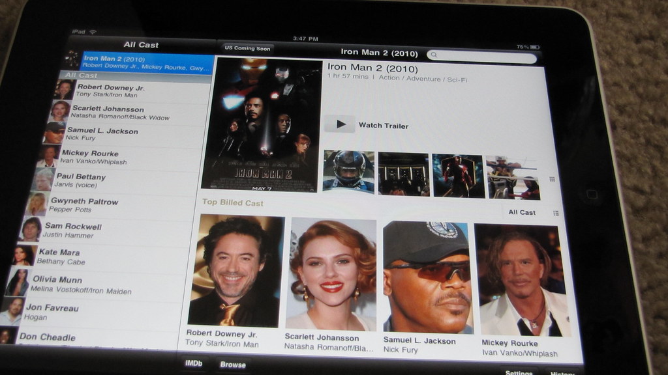View the racing helmet still photo
This screenshot has width=668, height=375.
(x=349, y=172)
